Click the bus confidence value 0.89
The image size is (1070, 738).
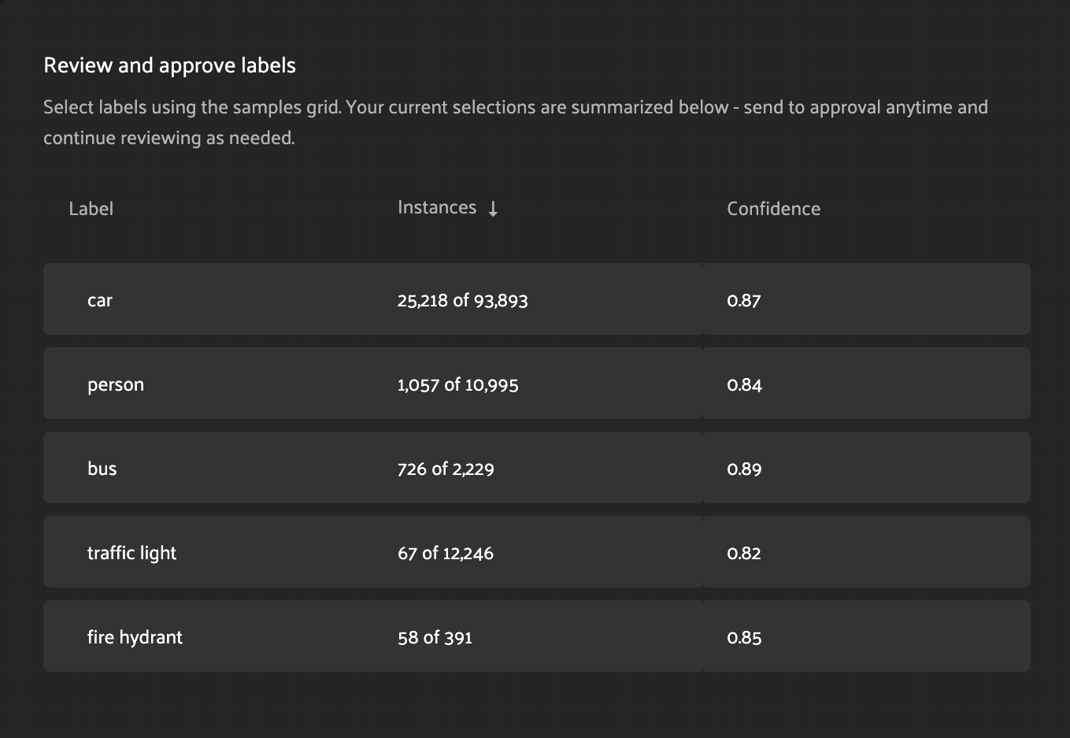745,468
